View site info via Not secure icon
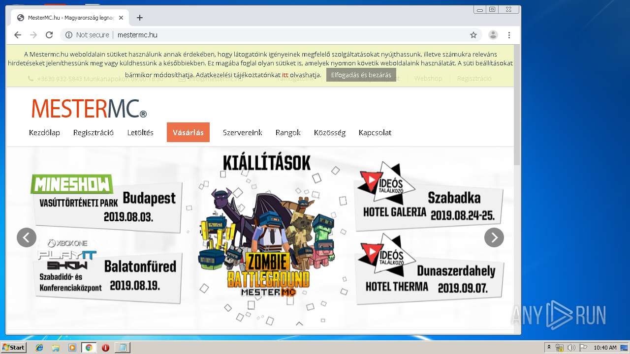Screen dimensions: 630x354 click(x=69, y=35)
